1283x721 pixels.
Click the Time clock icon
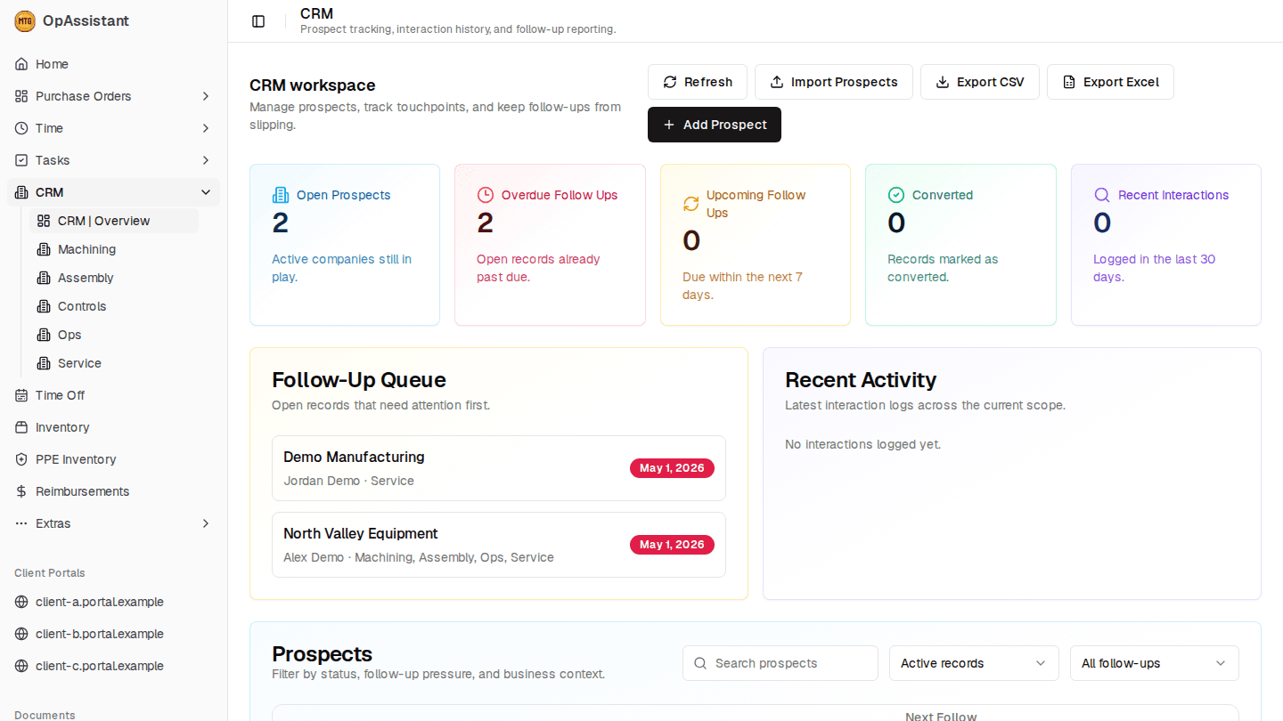tap(21, 128)
